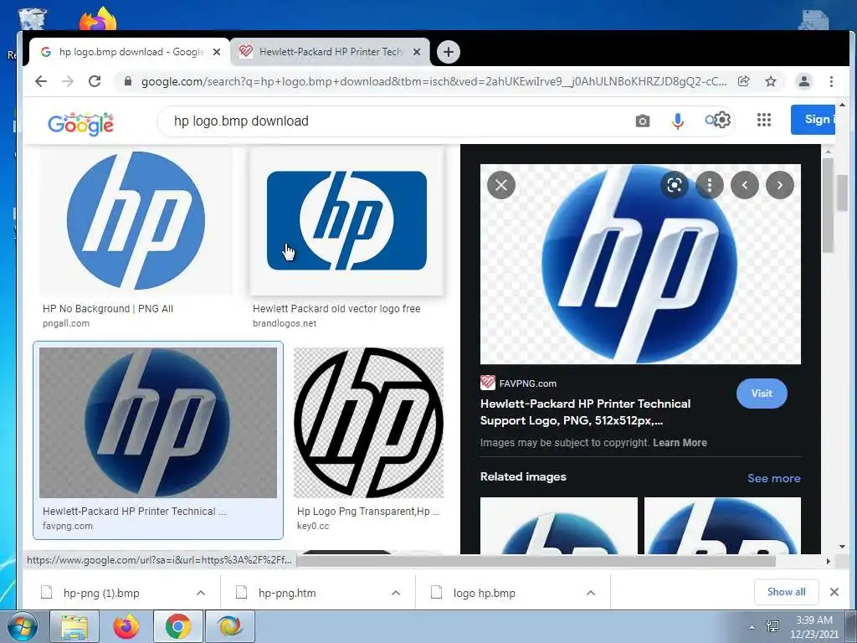The height and width of the screenshot is (643, 857).
Task: Click the horizontal page scrollbar
Action: 536,560
